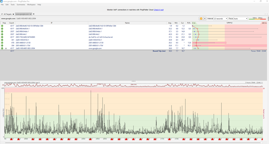This screenshot has height=144, width=269.
Task: Click the Hop column header
Action: 4,23
